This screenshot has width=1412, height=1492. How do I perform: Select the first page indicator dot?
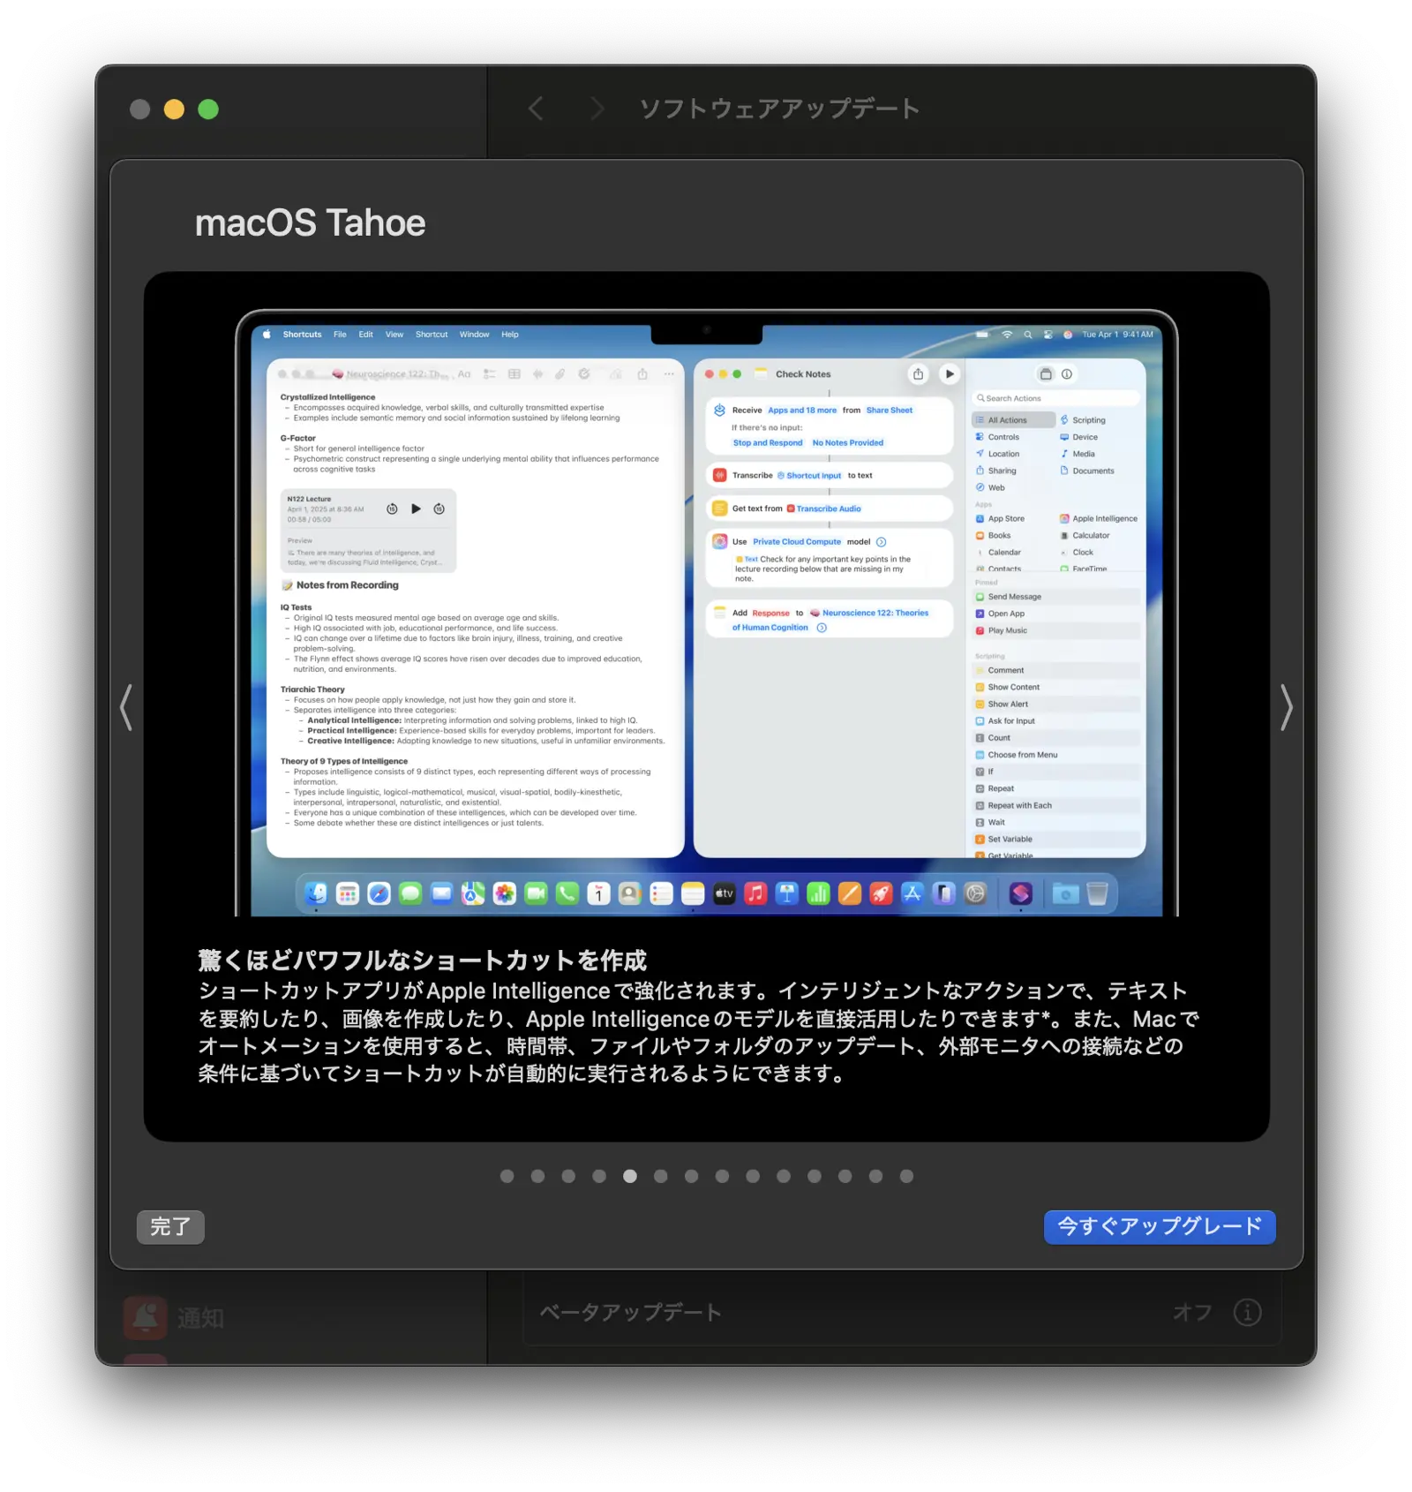click(x=507, y=1176)
